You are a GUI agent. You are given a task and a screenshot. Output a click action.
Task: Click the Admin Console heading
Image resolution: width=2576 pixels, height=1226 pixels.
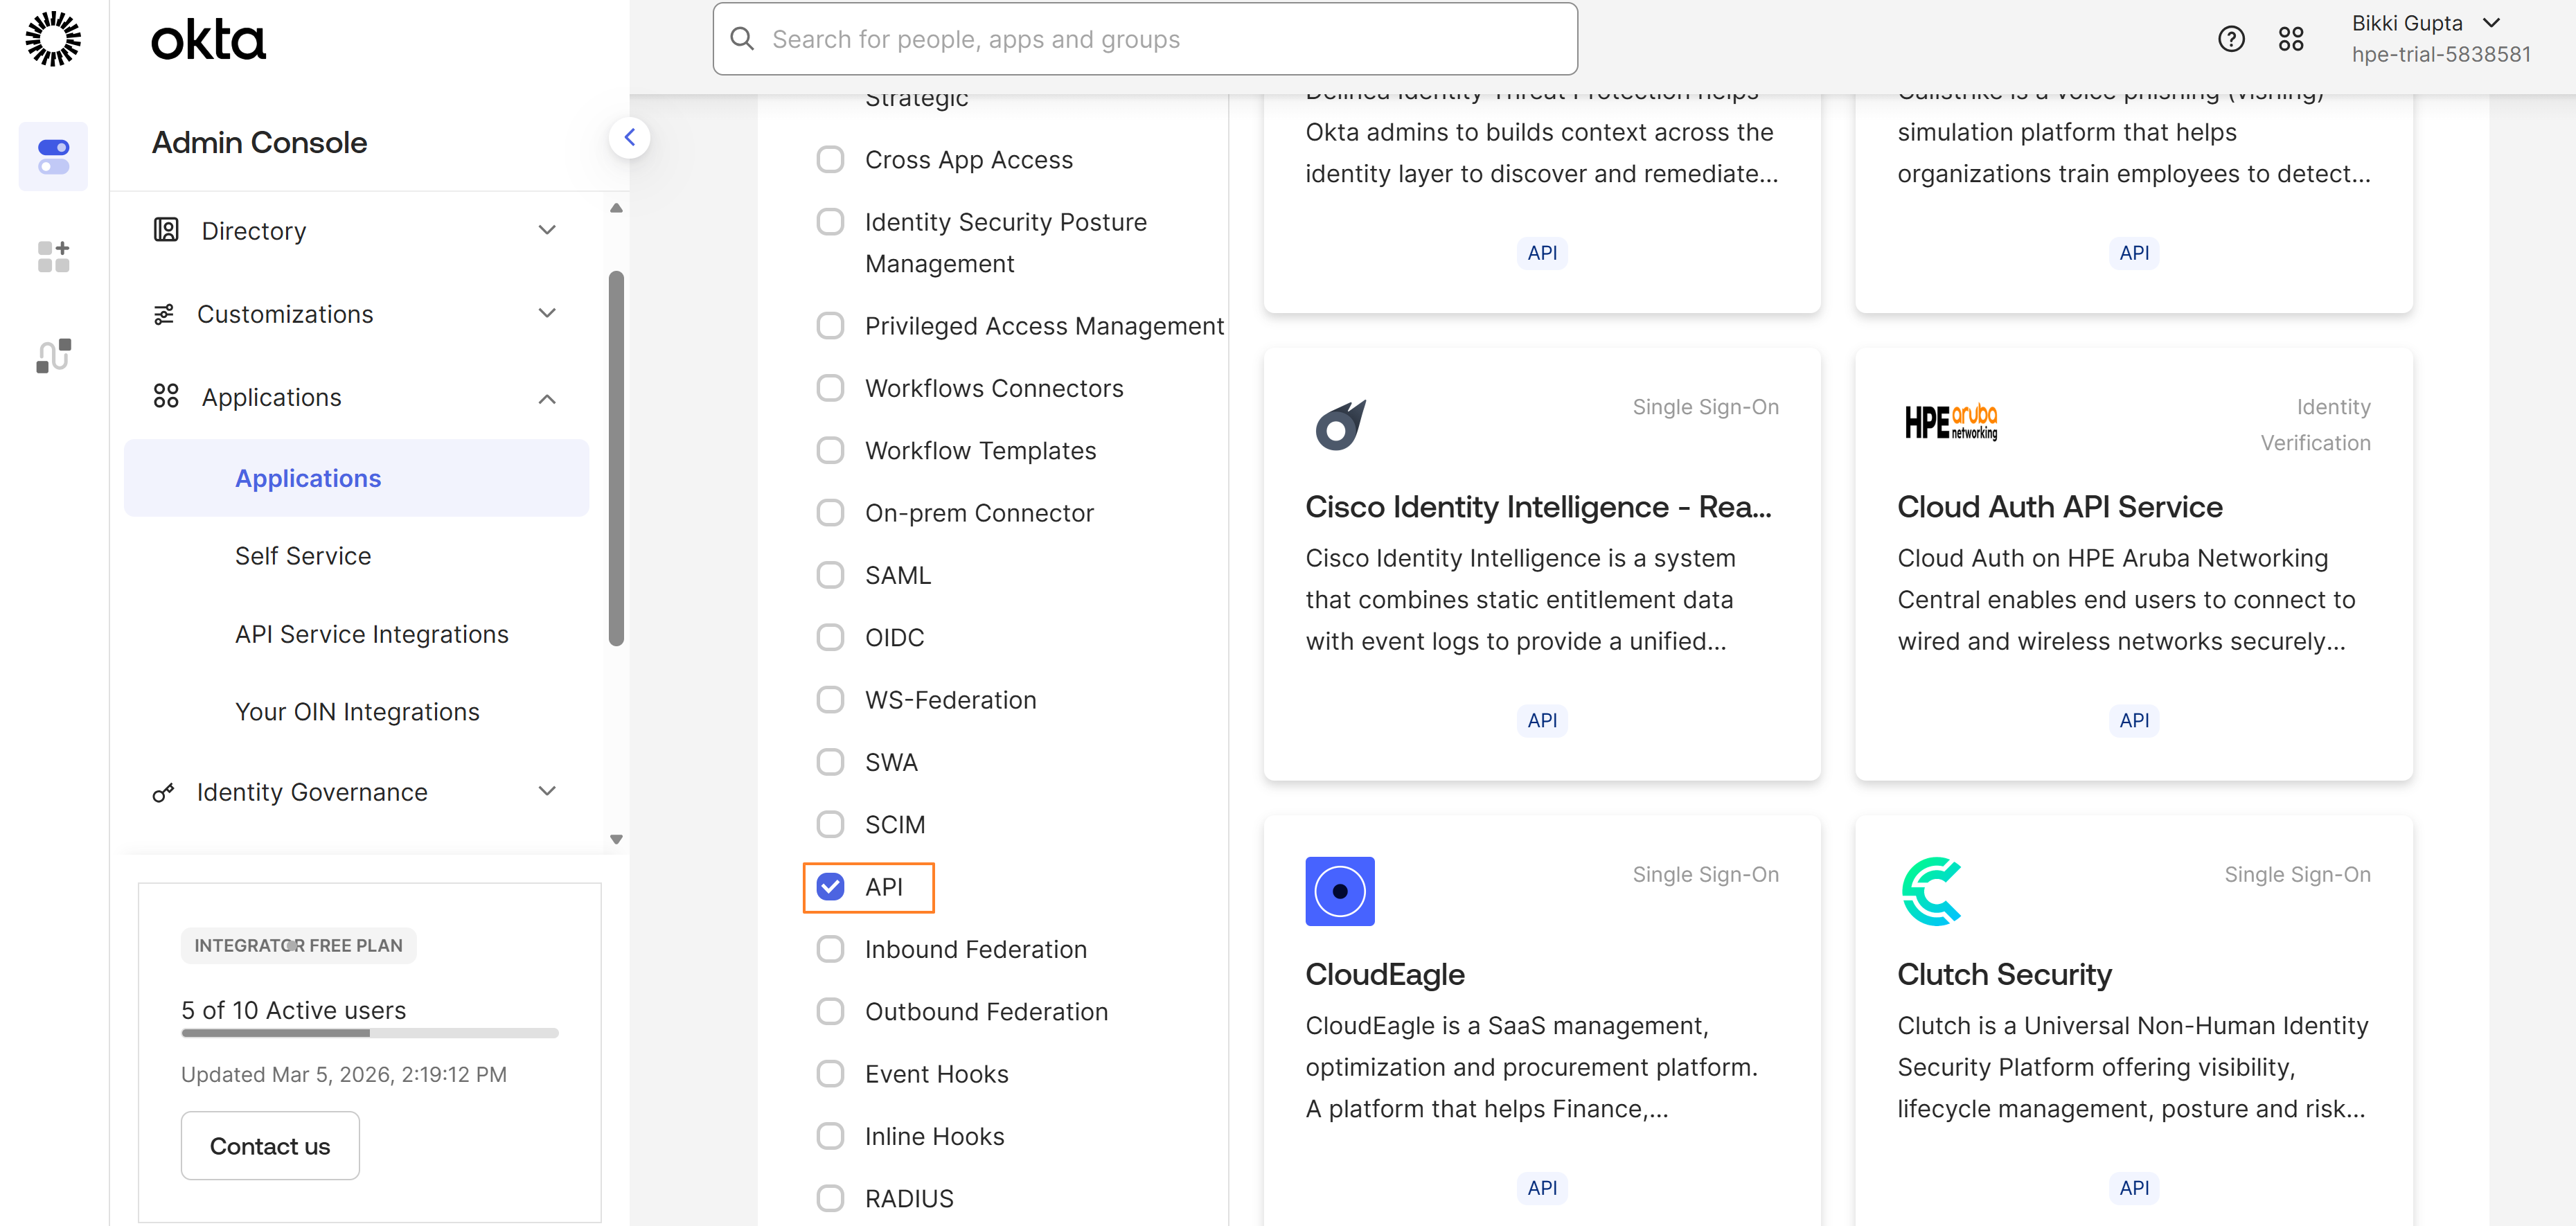coord(259,142)
